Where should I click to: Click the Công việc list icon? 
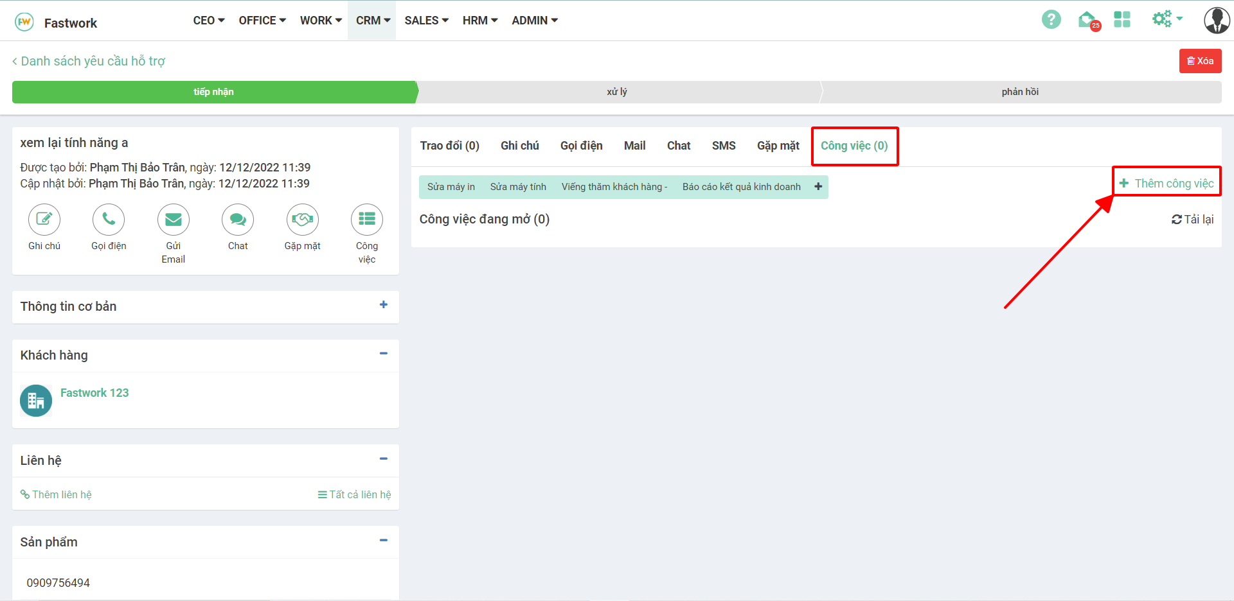pos(367,220)
